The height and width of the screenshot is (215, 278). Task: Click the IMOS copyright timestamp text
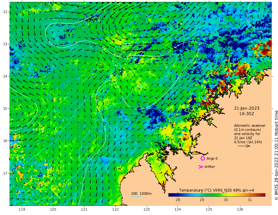pyautogui.click(x=276, y=155)
